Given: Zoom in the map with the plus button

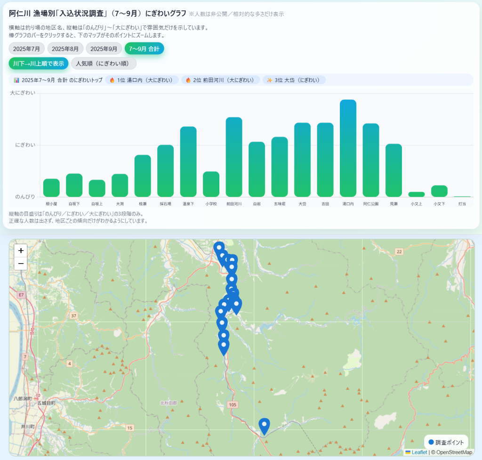Looking at the screenshot, I should point(21,251).
